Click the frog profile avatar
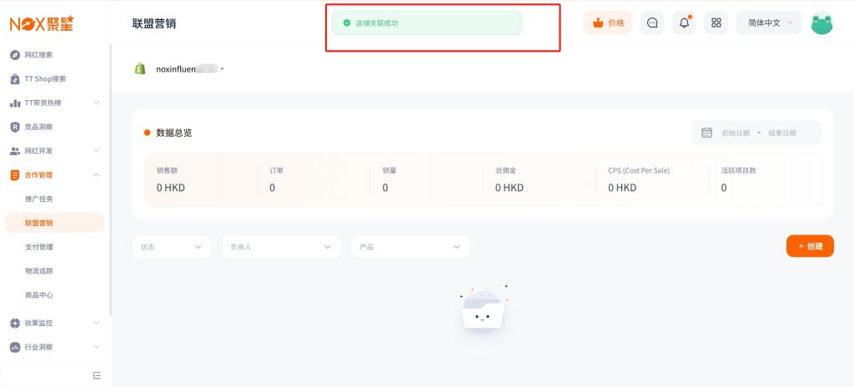 click(x=821, y=23)
